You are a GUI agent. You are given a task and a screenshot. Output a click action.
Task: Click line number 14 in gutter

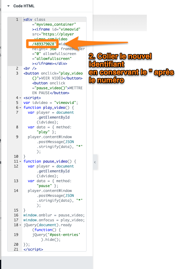click(16, 191)
